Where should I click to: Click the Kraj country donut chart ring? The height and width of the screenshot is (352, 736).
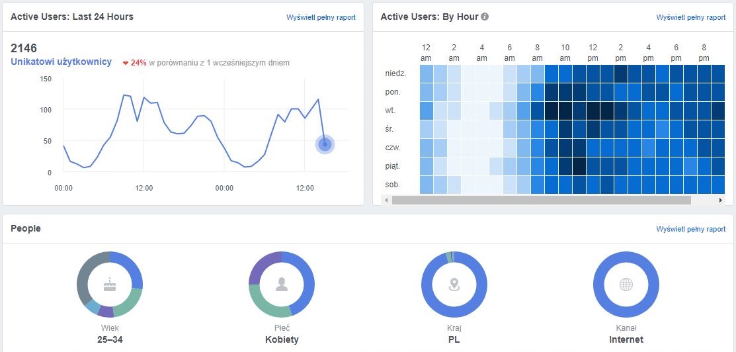(454, 285)
